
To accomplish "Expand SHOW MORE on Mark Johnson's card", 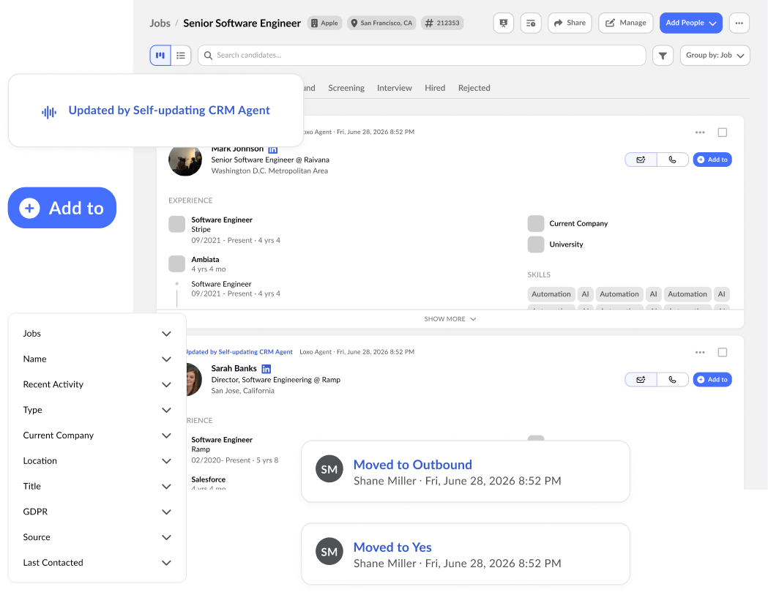I will pos(450,319).
